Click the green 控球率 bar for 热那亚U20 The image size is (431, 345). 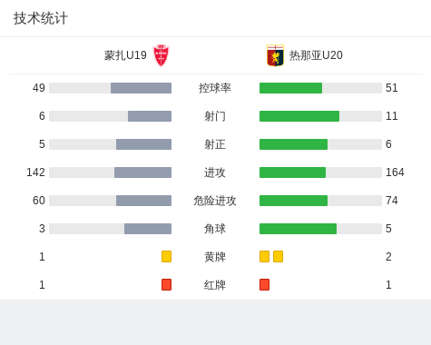click(290, 88)
